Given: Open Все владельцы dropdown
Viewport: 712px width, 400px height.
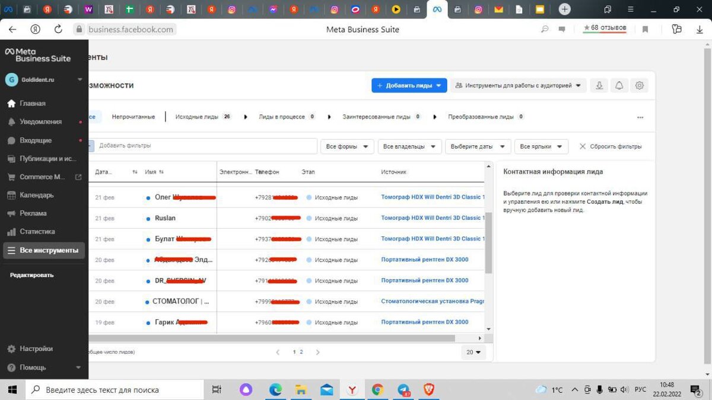Looking at the screenshot, I should [x=409, y=146].
